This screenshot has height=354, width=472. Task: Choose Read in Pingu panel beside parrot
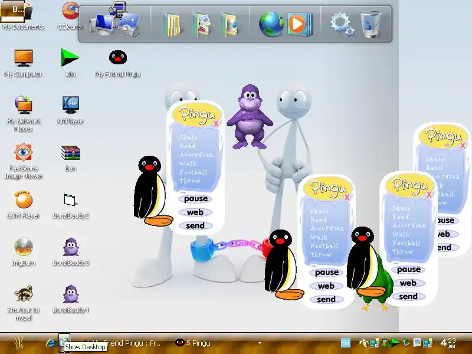coord(401,217)
